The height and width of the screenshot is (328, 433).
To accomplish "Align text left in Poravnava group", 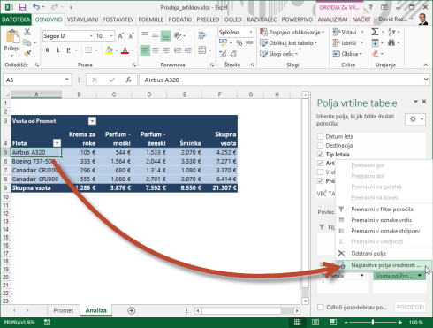I will point(145,50).
